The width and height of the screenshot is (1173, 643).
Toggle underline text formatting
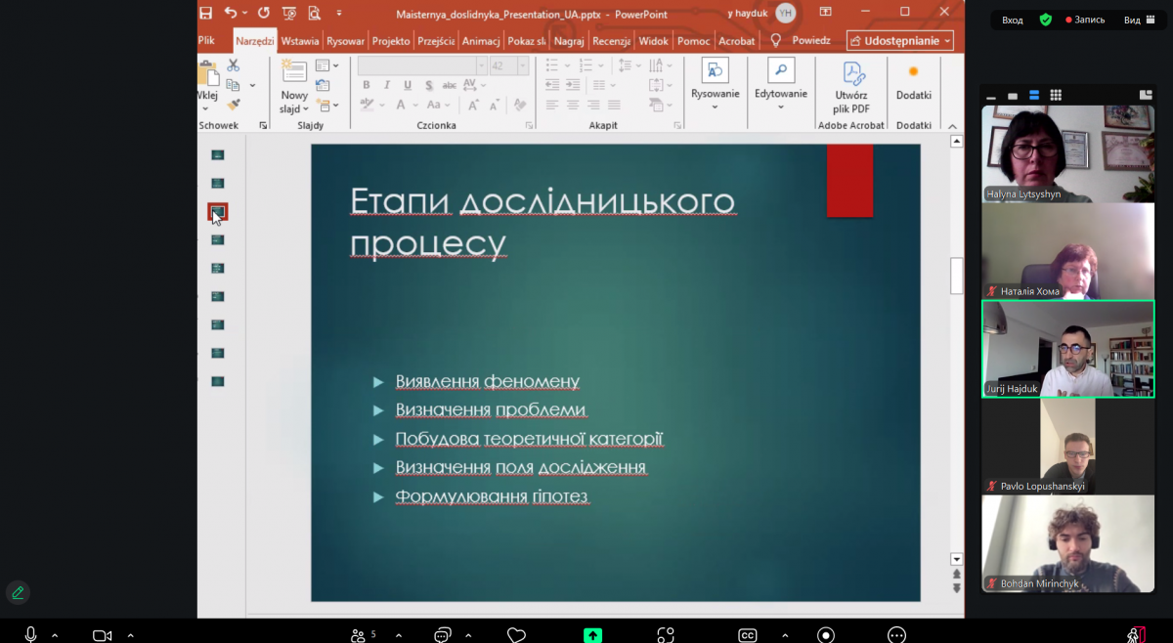(x=408, y=85)
